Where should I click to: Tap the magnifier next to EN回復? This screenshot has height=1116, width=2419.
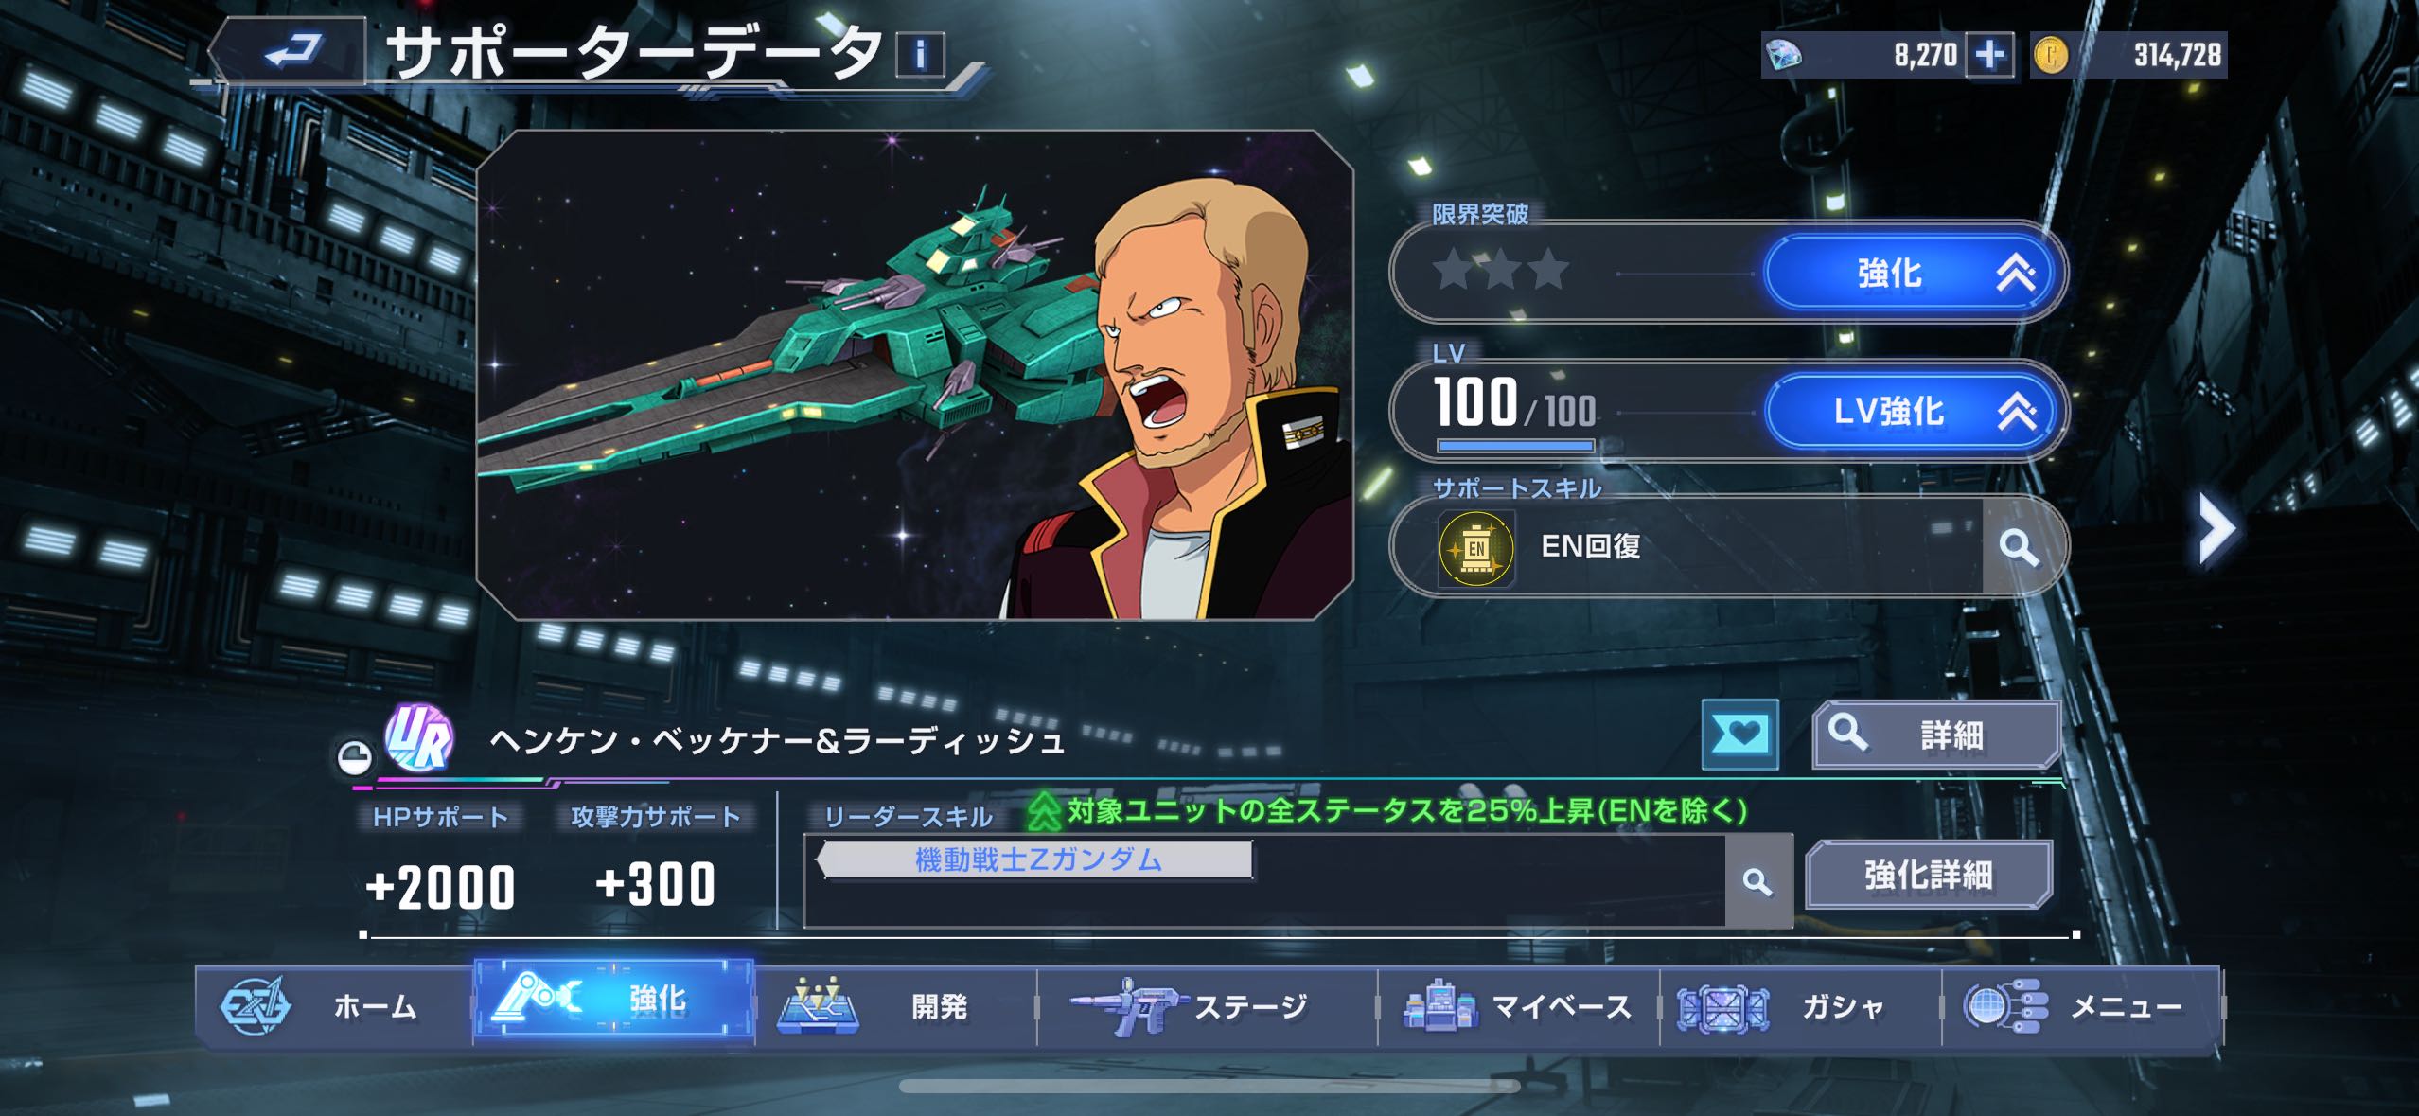[x=2018, y=547]
